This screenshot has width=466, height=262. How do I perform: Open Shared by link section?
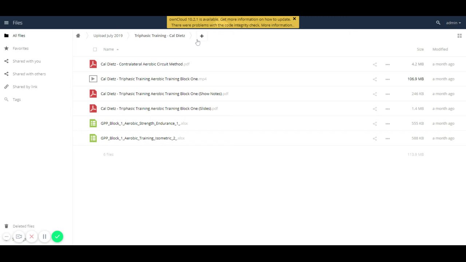click(25, 87)
